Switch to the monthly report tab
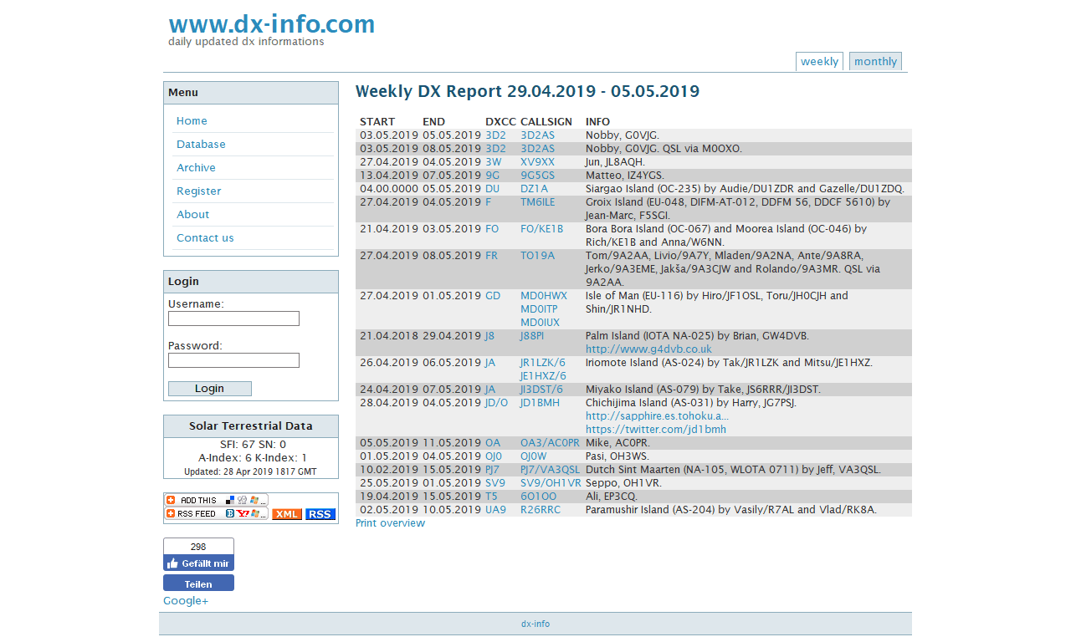1071x642 pixels. coord(874,61)
